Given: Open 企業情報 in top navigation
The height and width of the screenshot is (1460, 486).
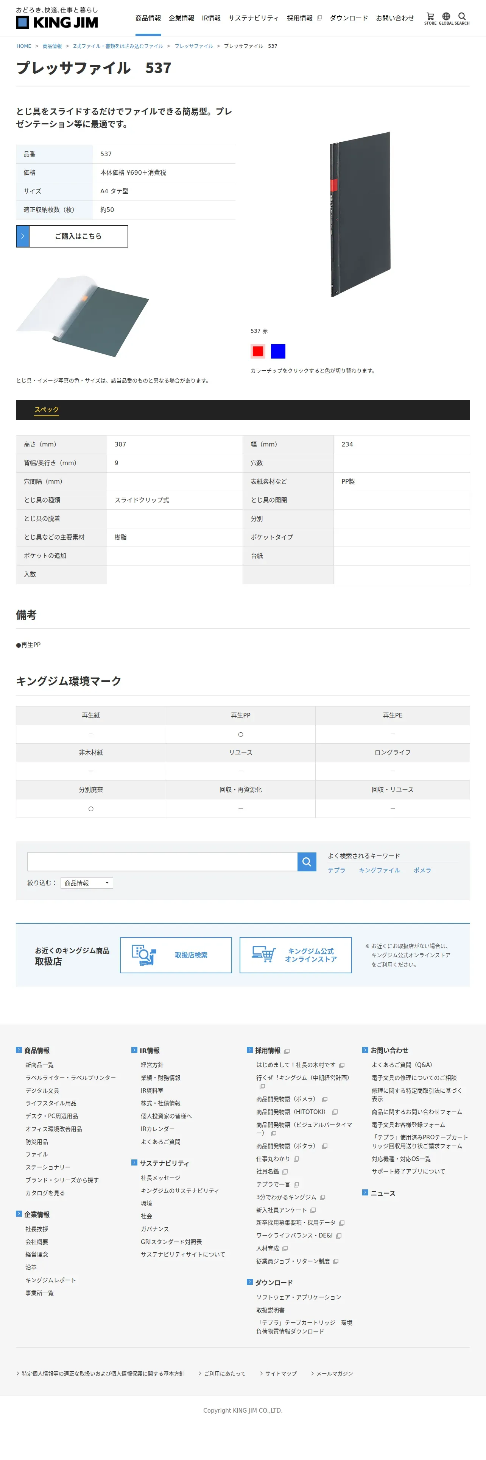Looking at the screenshot, I should point(181,18).
